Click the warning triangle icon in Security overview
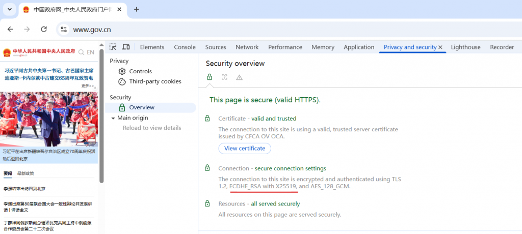This screenshot has width=522, height=234. (x=239, y=77)
